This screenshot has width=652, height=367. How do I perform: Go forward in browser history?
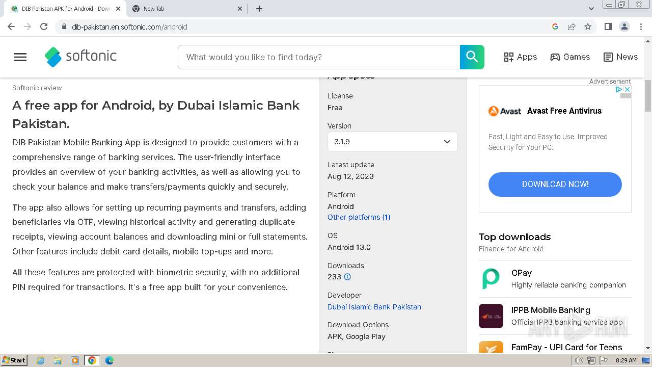point(28,27)
